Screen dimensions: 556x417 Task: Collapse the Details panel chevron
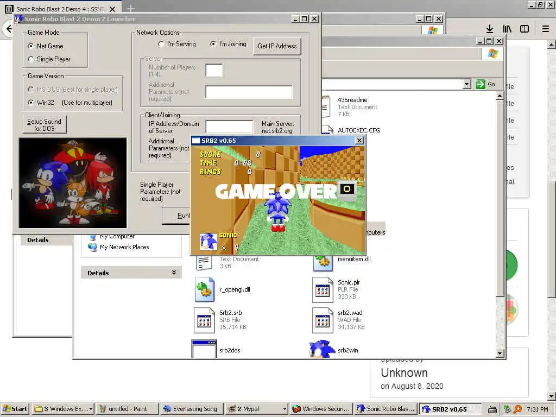point(174,273)
